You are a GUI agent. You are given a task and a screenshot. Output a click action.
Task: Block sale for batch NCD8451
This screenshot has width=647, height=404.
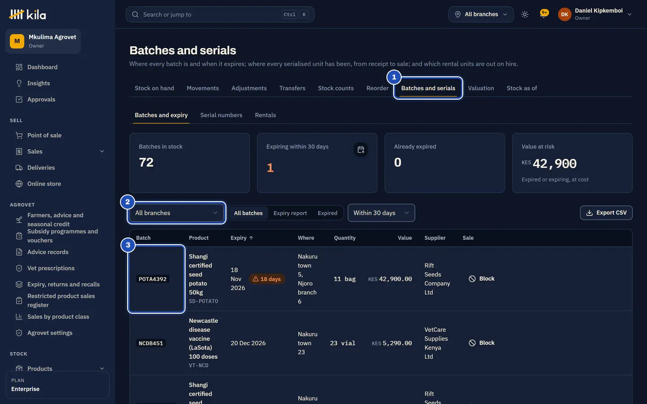click(x=482, y=343)
